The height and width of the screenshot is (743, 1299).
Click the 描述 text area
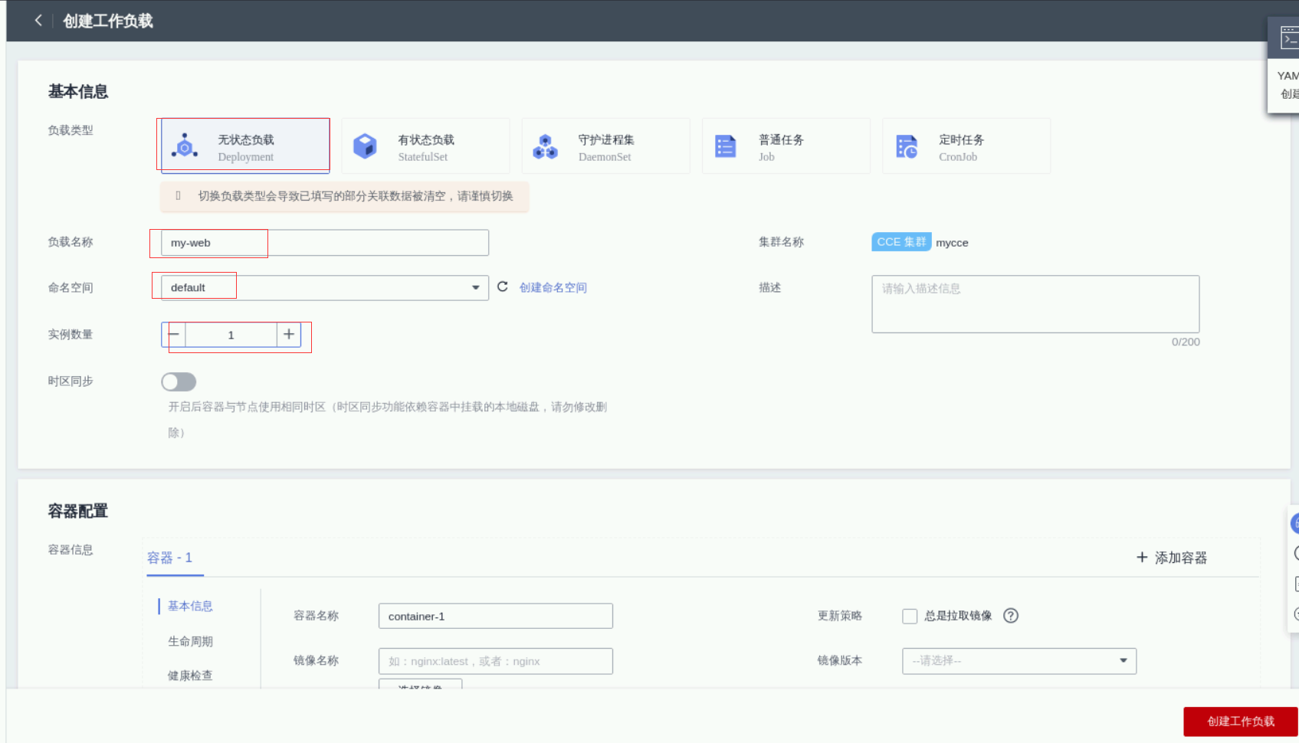1035,304
